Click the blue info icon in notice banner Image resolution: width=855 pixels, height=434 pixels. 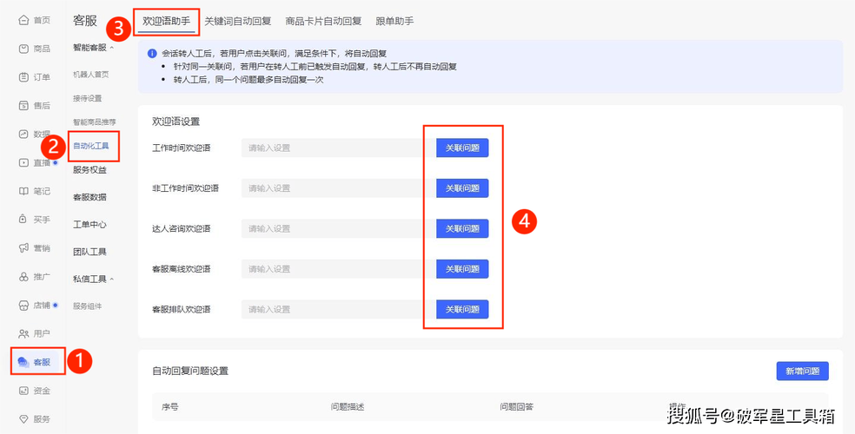point(152,53)
